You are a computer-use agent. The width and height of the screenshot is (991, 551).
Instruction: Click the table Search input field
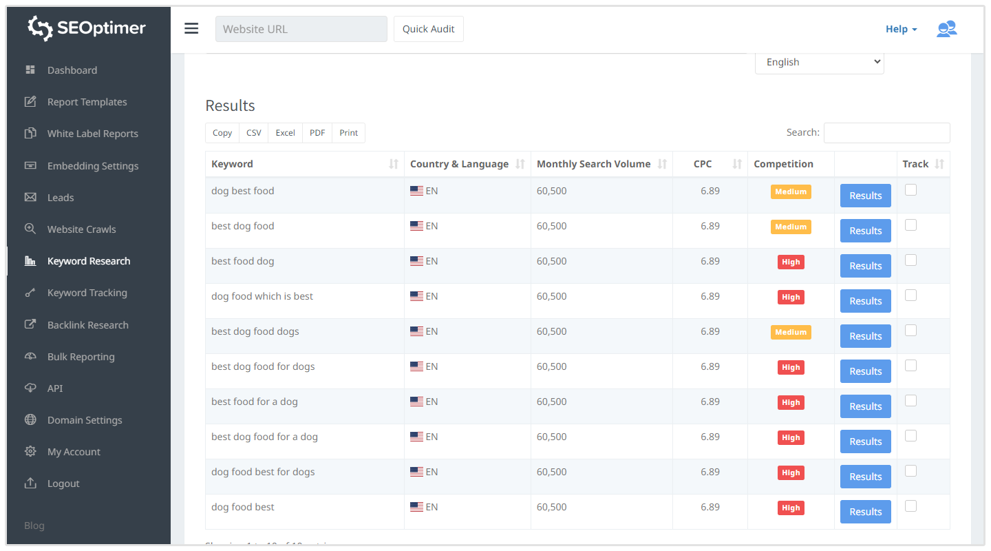886,133
